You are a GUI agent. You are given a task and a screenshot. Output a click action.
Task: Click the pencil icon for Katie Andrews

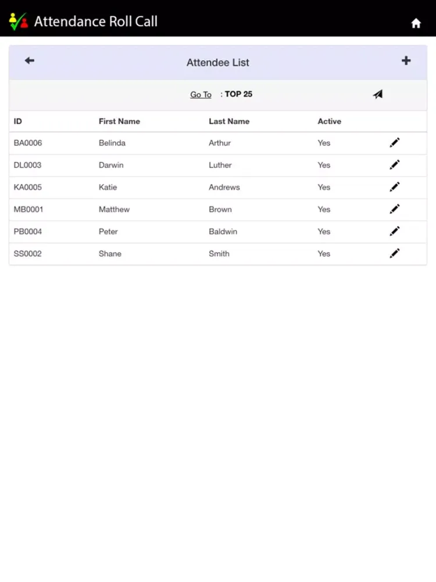coord(395,187)
